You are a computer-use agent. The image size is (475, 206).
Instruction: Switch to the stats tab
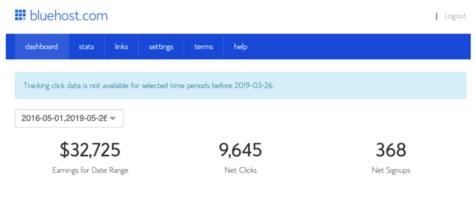(x=86, y=46)
